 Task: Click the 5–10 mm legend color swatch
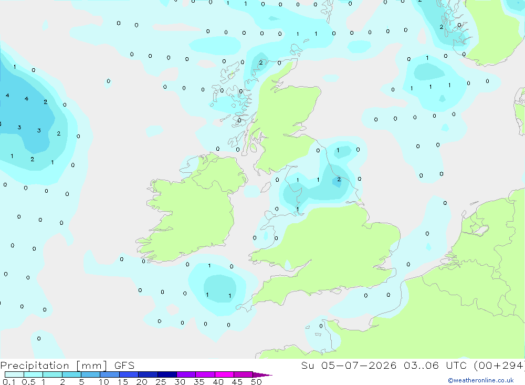(91, 374)
